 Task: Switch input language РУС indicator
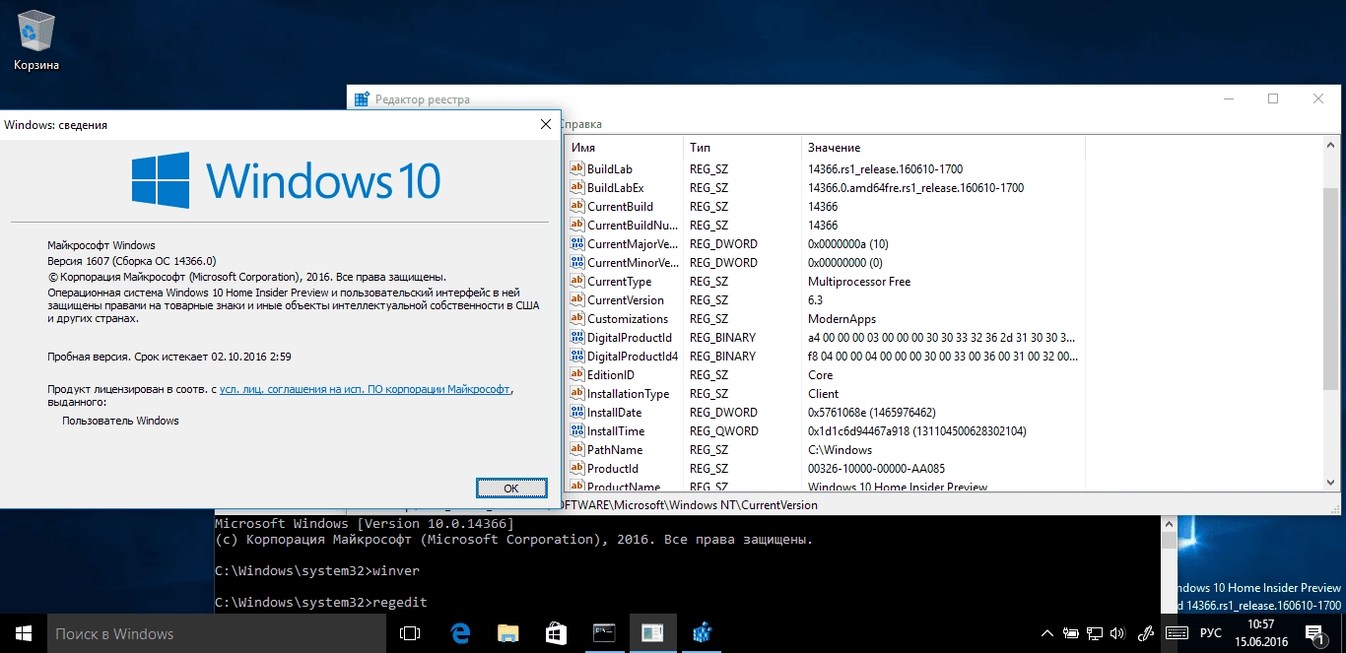click(x=1211, y=633)
